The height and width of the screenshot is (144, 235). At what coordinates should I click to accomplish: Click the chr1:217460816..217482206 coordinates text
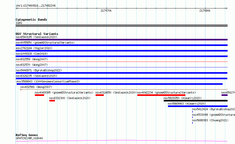36,6
